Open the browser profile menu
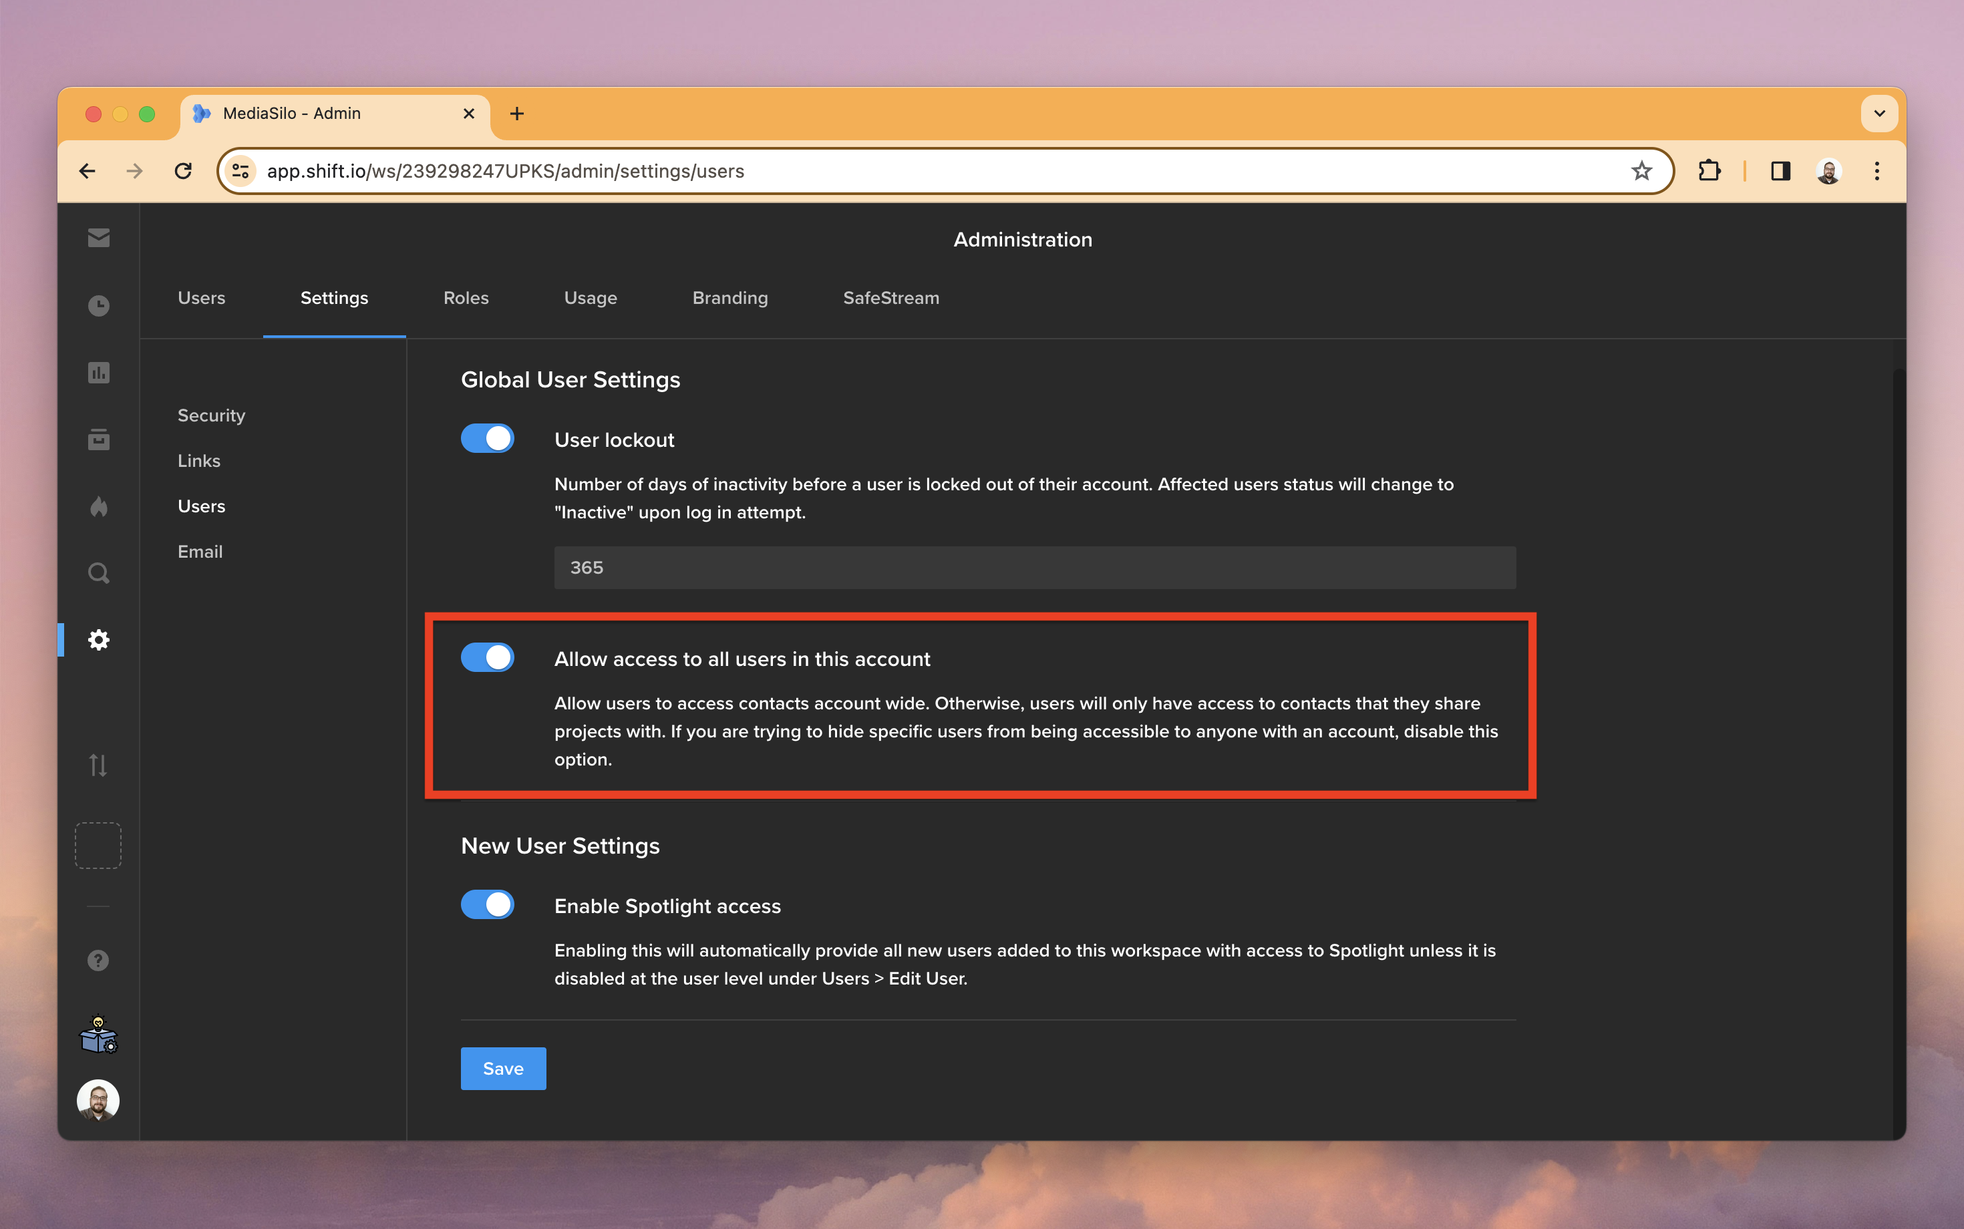The height and width of the screenshot is (1229, 1964). (x=1829, y=171)
